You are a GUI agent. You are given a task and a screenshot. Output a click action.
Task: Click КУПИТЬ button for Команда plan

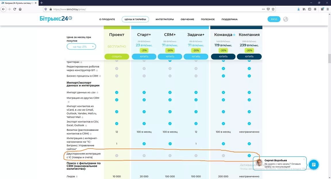click(223, 57)
